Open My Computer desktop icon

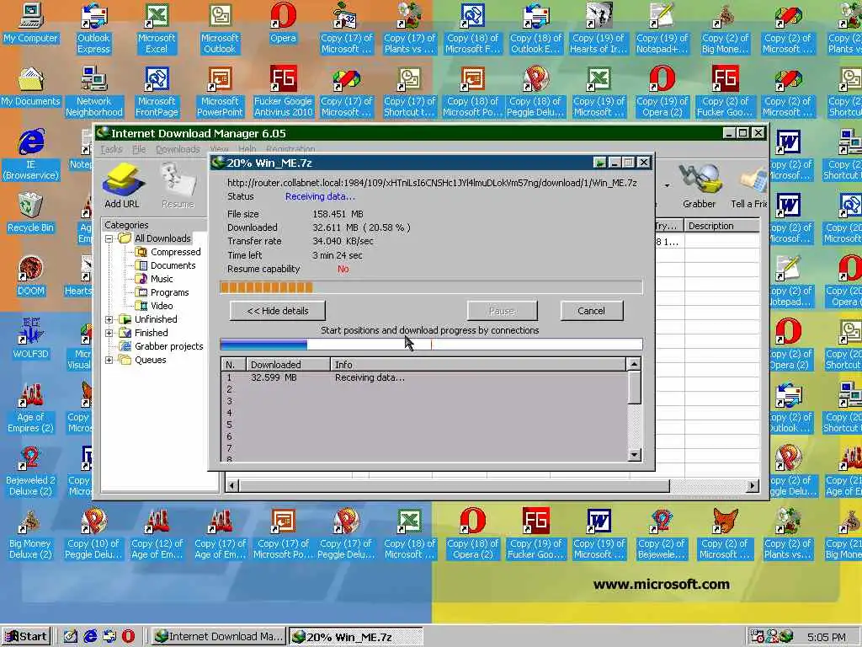[x=31, y=24]
